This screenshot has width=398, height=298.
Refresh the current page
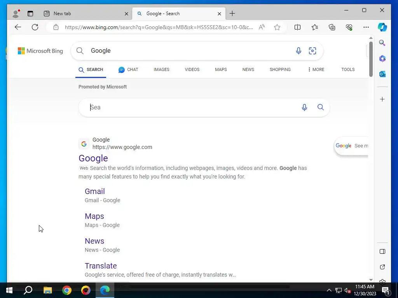coord(35,27)
